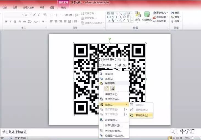
Task: Choose 设置图片格式(O) in context menu
Action: coord(114,136)
